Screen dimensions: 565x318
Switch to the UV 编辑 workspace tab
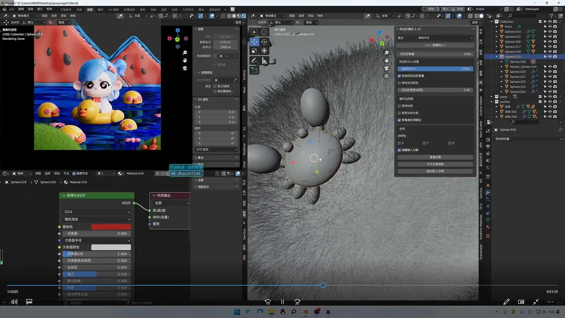point(113,9)
